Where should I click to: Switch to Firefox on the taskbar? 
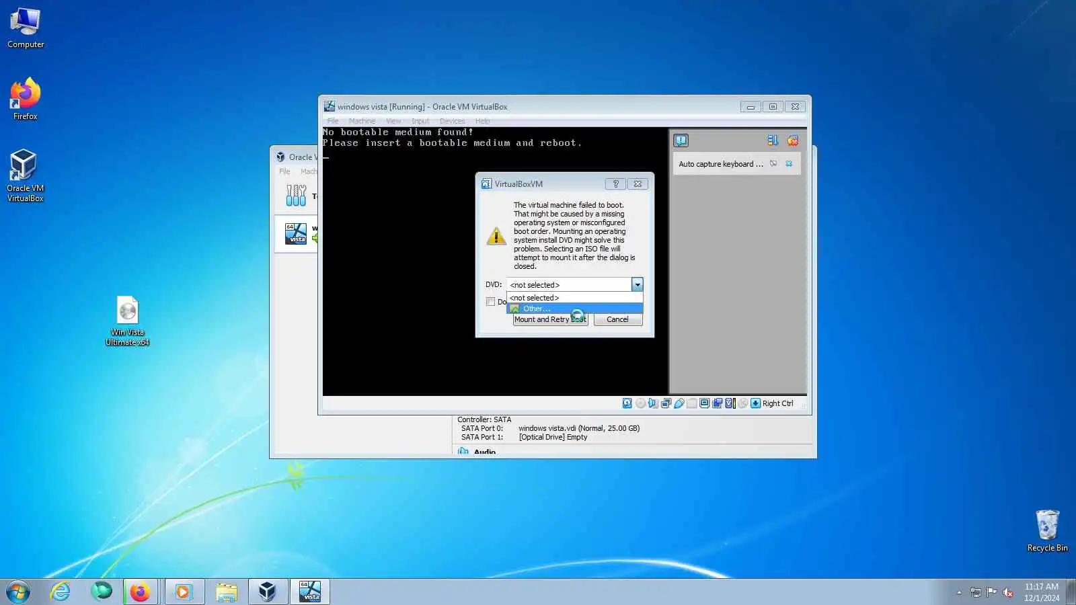[x=140, y=592]
